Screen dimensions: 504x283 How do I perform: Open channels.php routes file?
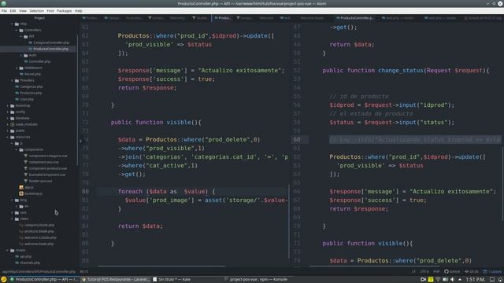[x=30, y=263]
